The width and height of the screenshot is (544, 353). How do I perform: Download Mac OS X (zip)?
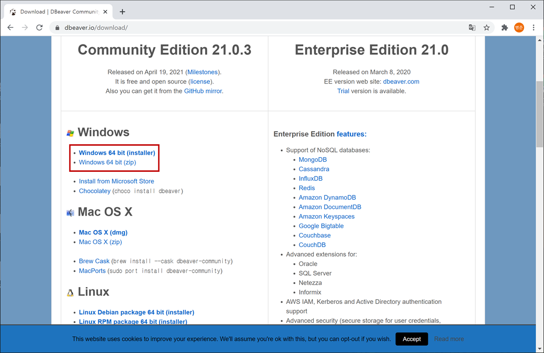pyautogui.click(x=100, y=242)
